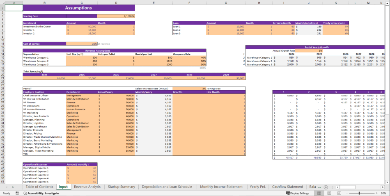This screenshot has height=196, width=390.
Task: Open Display Settings from status bar
Action: click(x=297, y=193)
